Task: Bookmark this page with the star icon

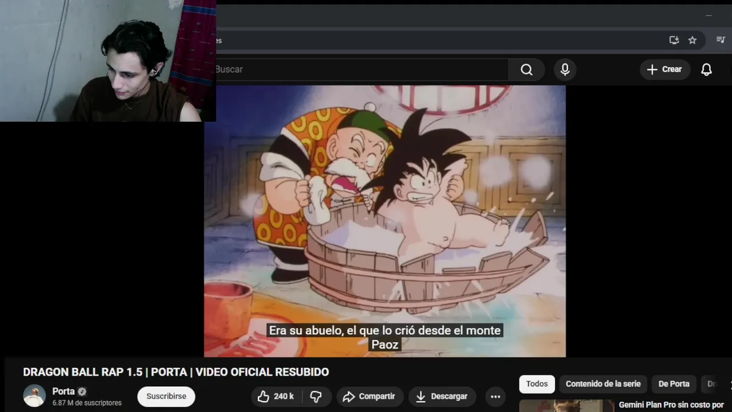Action: tap(693, 40)
